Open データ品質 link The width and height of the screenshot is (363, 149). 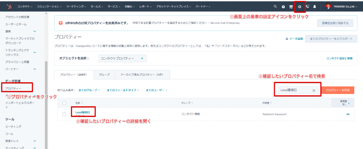tap(296, 39)
